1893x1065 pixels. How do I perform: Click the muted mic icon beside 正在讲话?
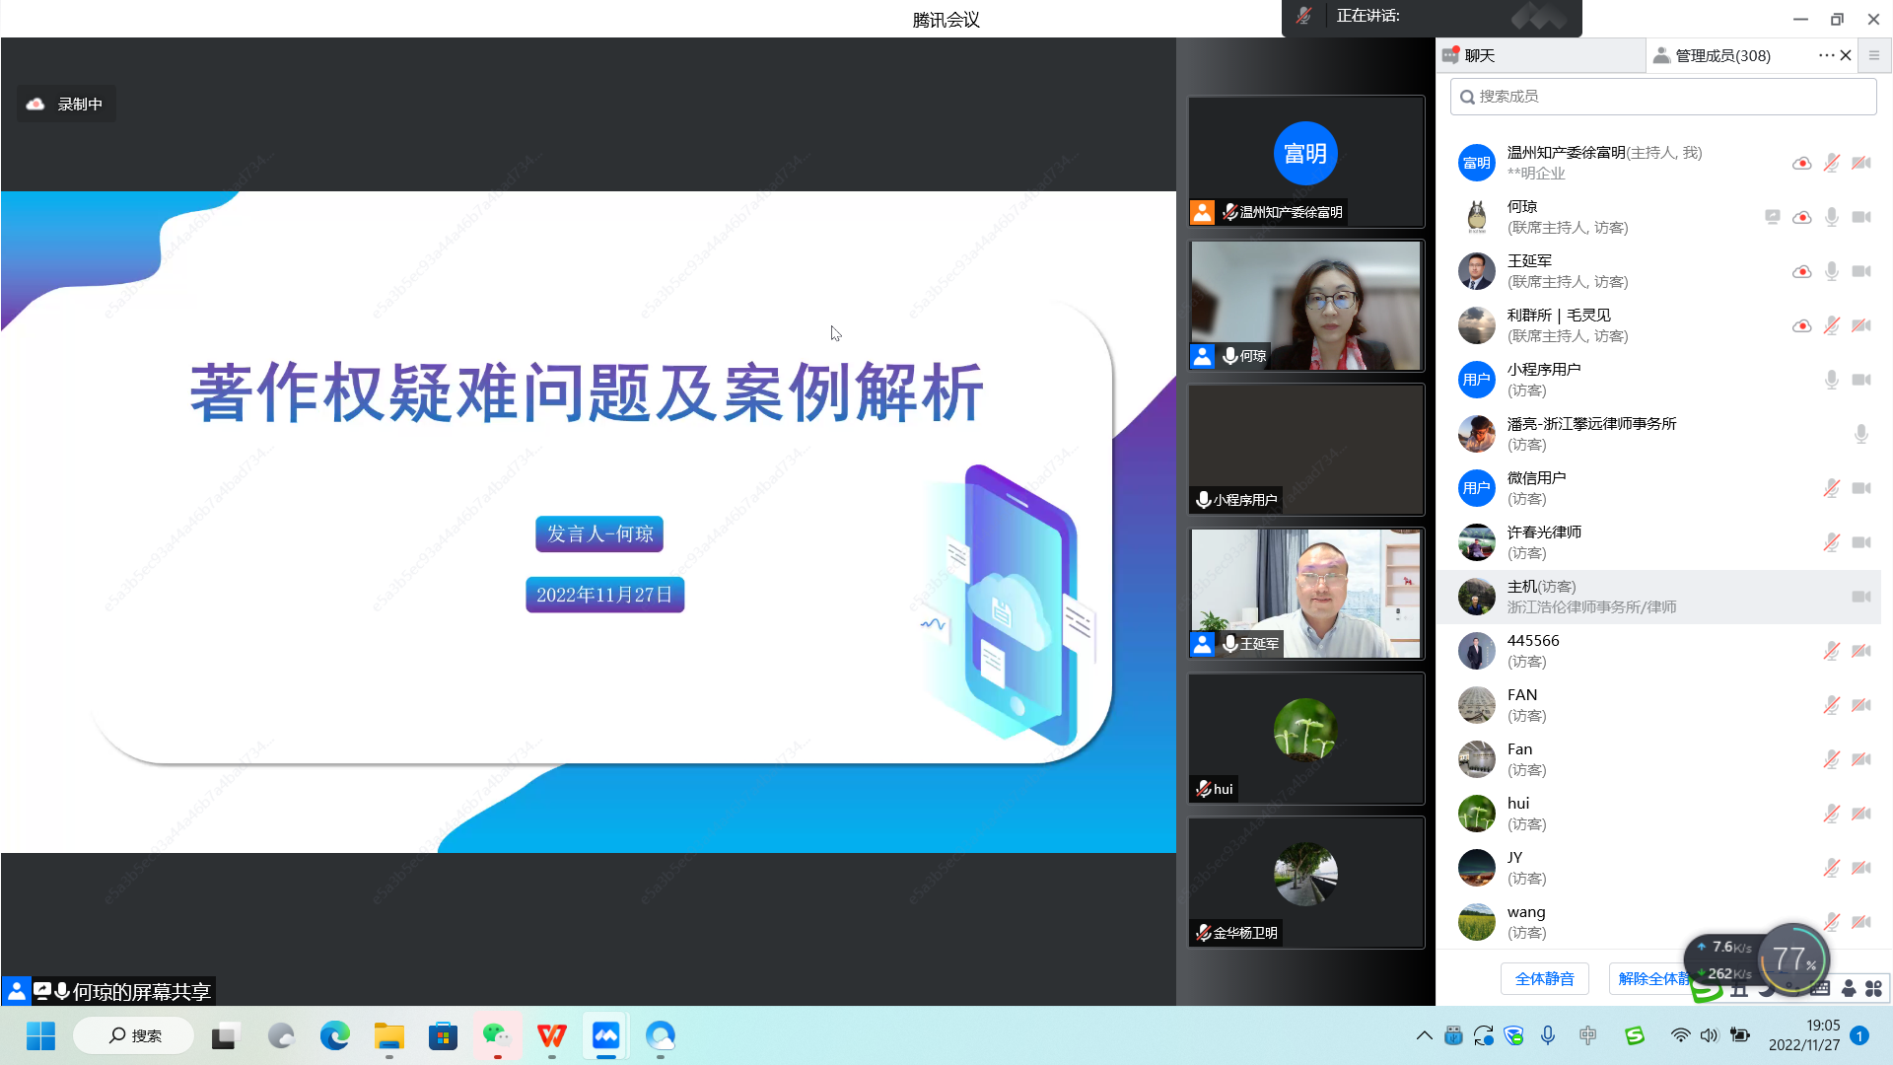1303,16
